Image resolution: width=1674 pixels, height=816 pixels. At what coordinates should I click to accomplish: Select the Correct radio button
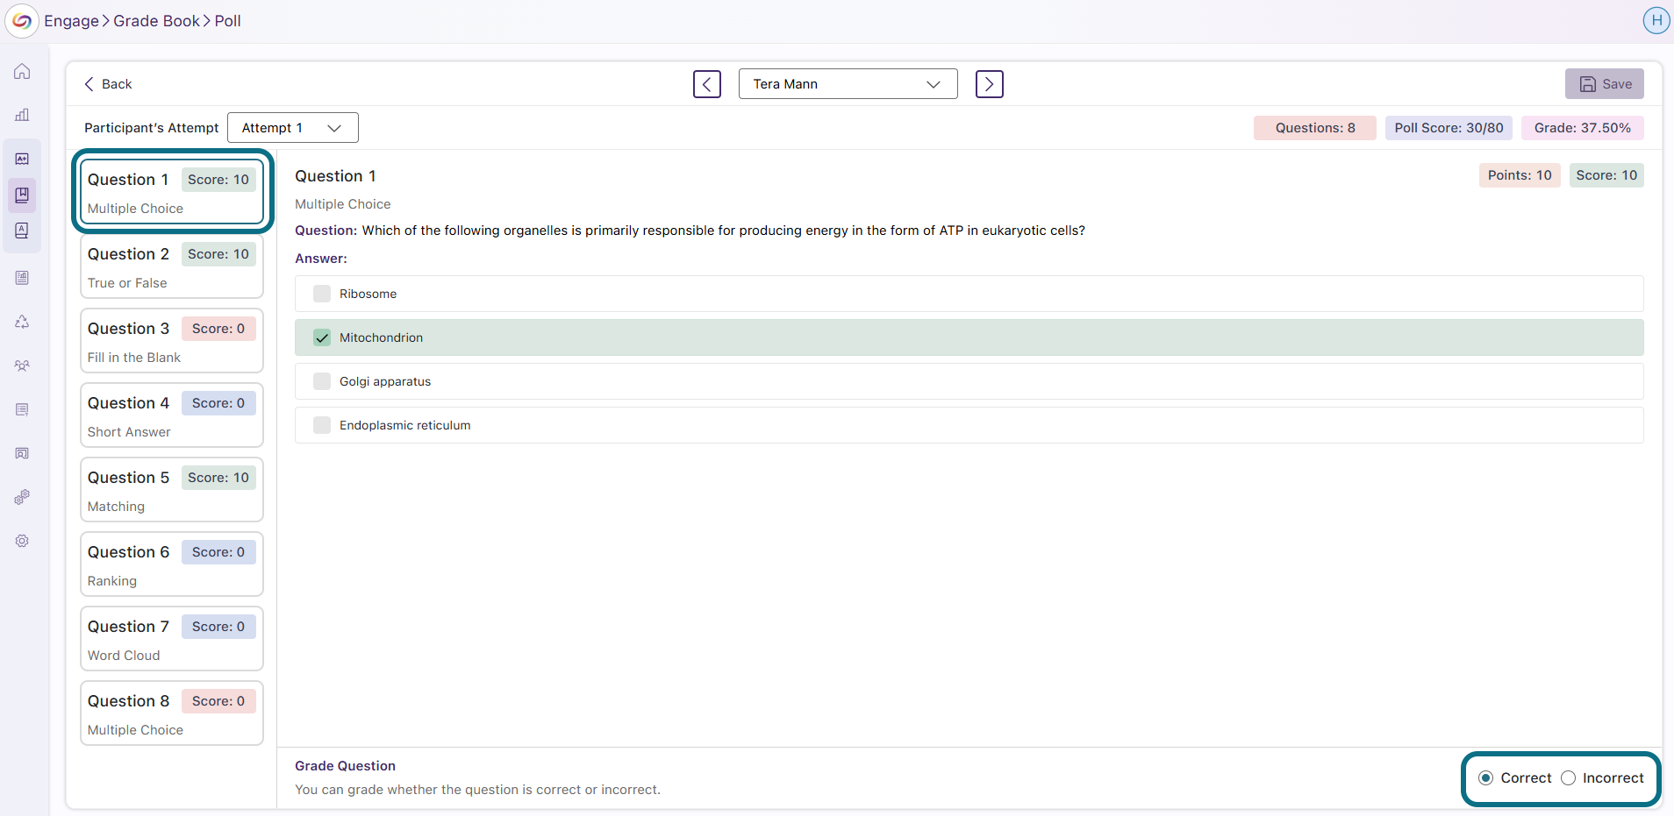pyautogui.click(x=1485, y=778)
